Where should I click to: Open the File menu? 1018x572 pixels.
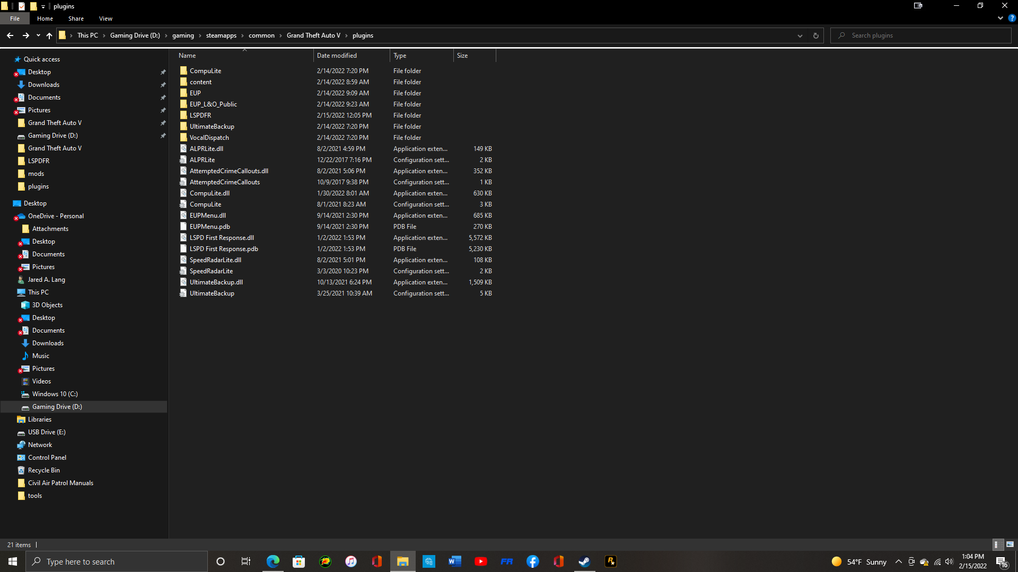point(15,19)
